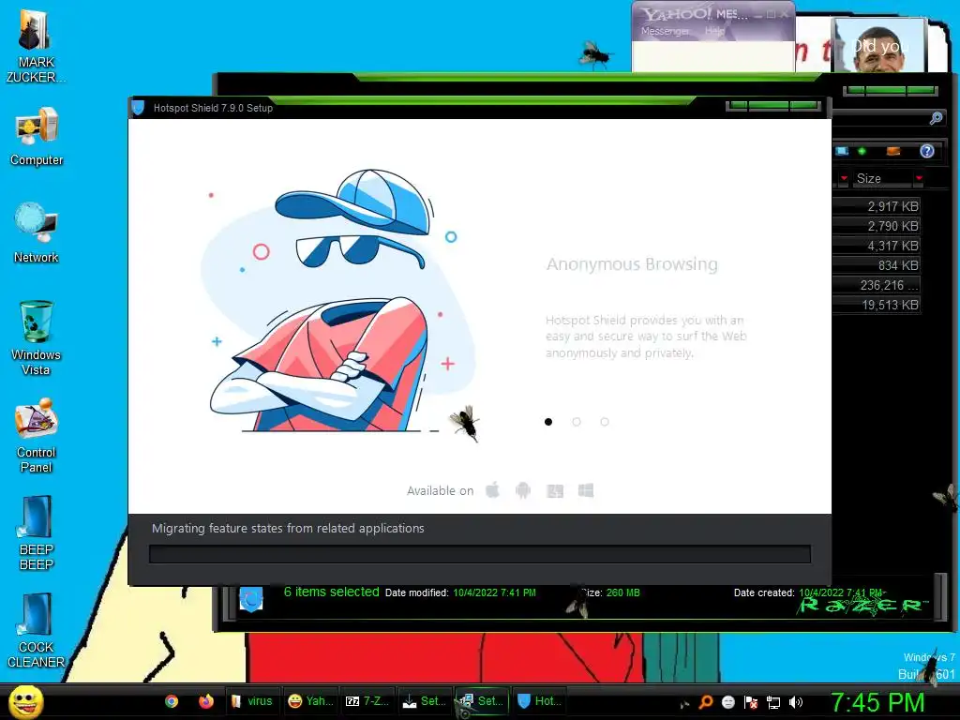Image resolution: width=960 pixels, height=720 pixels.
Task: Click 'Migrating feature states from related applications' text
Action: (x=288, y=528)
